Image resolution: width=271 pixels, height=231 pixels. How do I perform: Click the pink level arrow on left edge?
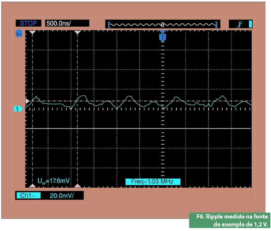coord(28,101)
